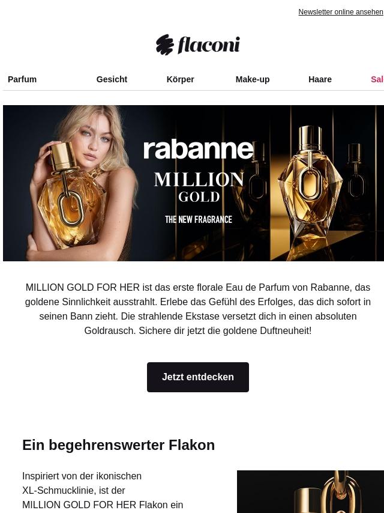The height and width of the screenshot is (513, 384).
Task: Open the flacon close-up image at bottom right
Action: 310,492
